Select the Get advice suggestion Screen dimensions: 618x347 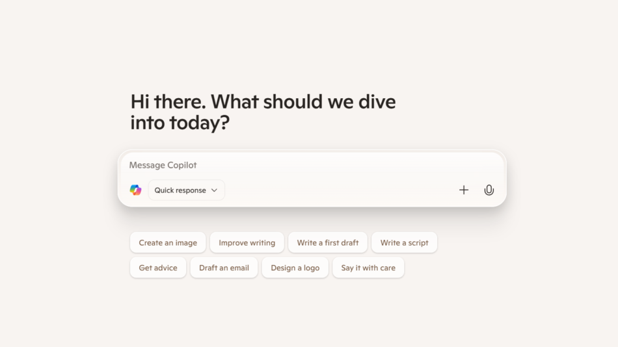(158, 268)
